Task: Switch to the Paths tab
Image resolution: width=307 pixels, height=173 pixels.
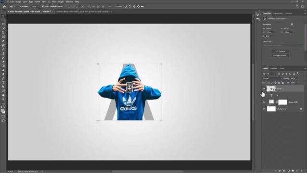Action: point(282,68)
